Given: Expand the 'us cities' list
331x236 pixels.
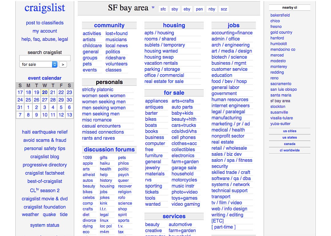Looking at the screenshot, I should pos(290,131).
